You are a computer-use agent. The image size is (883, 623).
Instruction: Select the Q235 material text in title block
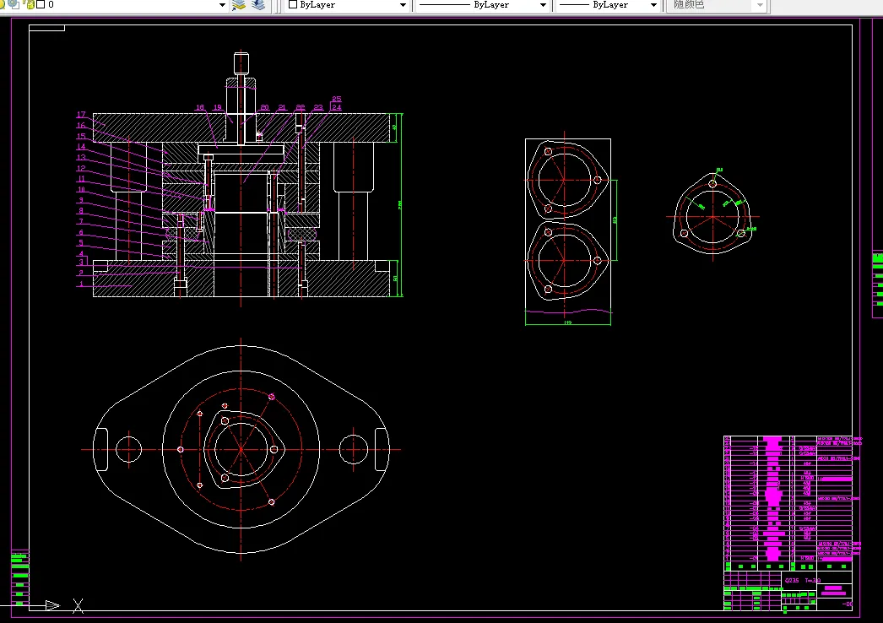point(792,580)
